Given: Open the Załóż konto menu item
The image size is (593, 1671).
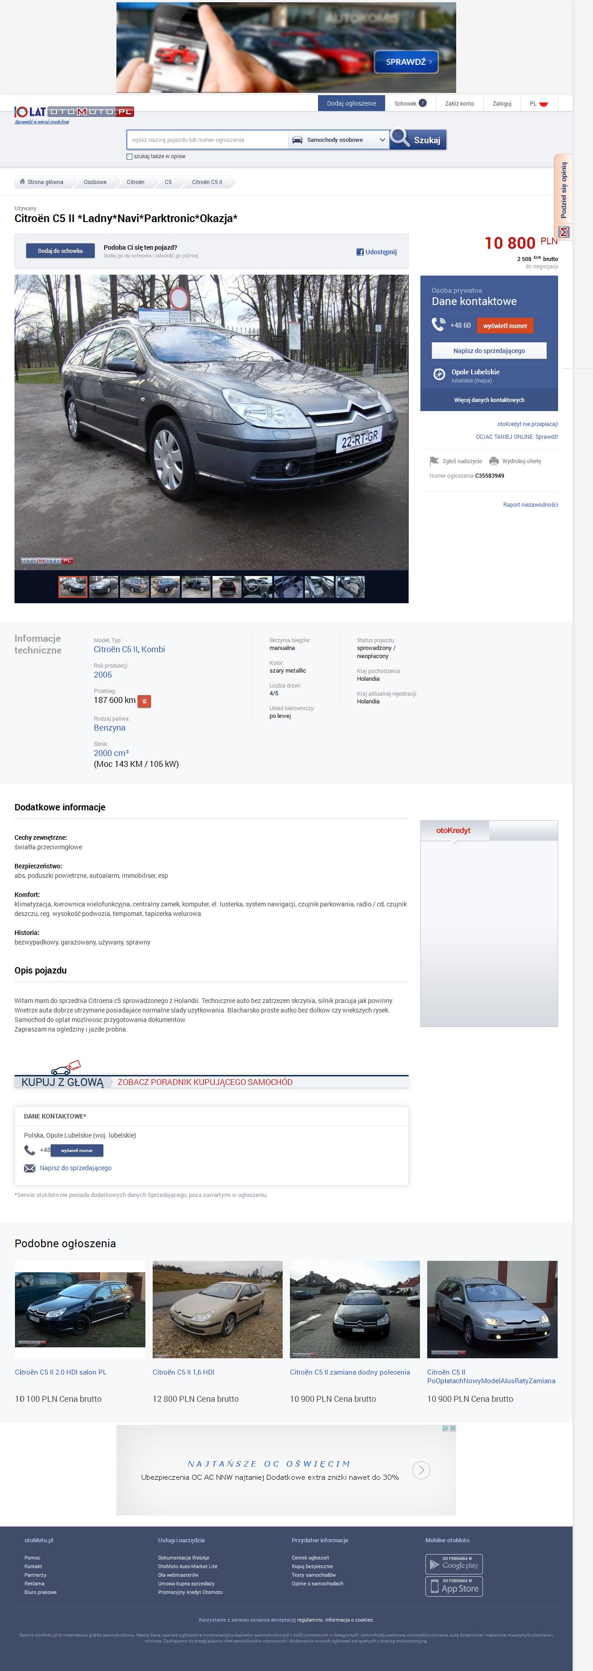Looking at the screenshot, I should 459,103.
